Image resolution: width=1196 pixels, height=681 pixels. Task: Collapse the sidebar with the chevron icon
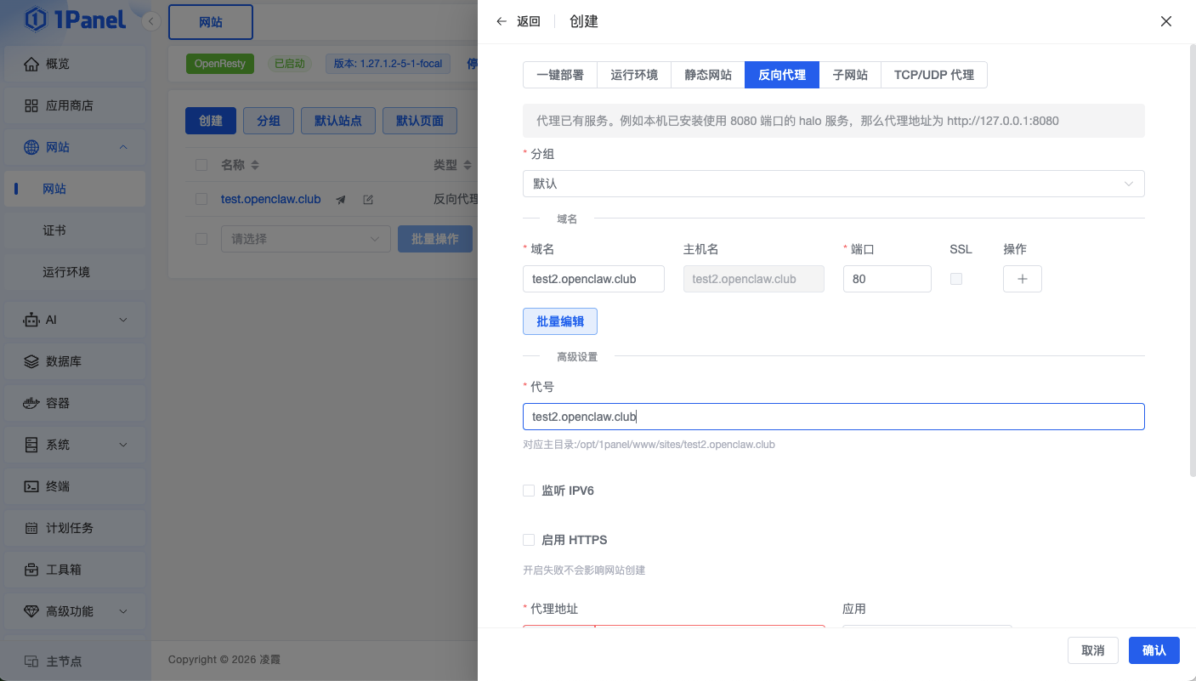[151, 21]
